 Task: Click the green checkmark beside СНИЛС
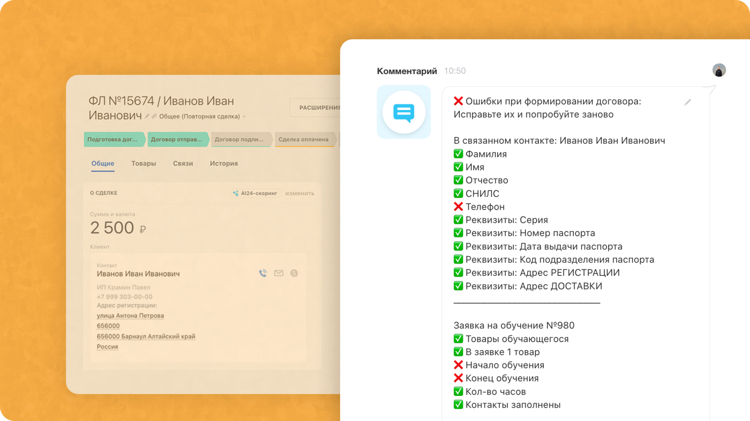point(458,193)
